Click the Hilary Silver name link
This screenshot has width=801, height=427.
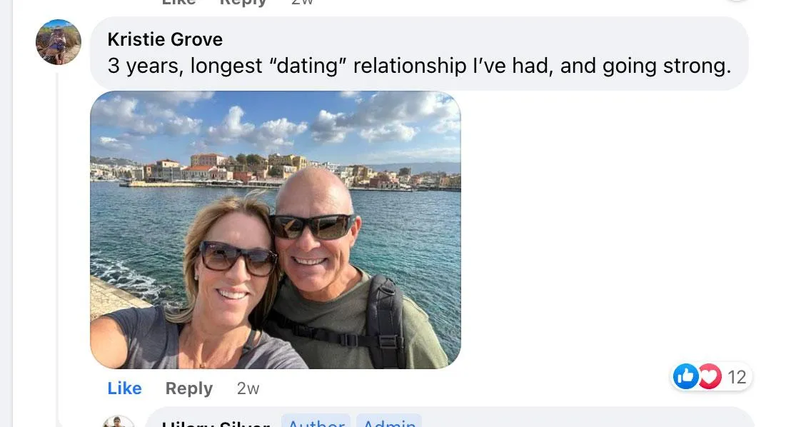[x=216, y=423]
